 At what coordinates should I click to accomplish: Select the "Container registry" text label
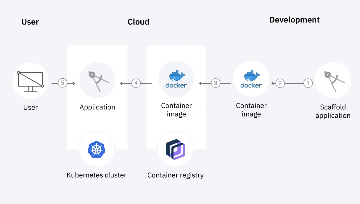176,175
